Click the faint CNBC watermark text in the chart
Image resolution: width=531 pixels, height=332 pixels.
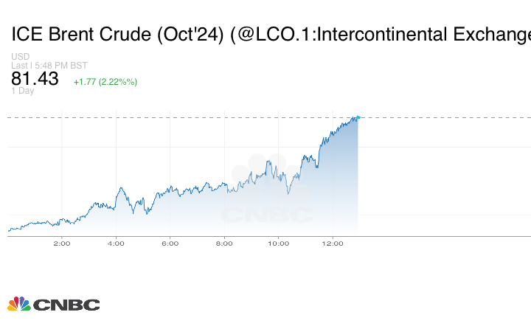tap(267, 215)
